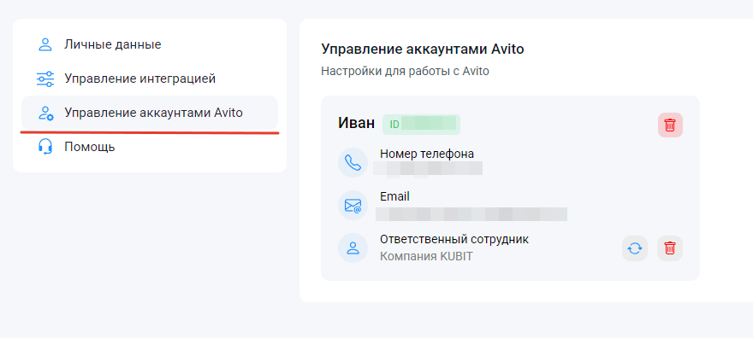
Task: Delete Иван's account with the red trash button
Action: tap(670, 125)
